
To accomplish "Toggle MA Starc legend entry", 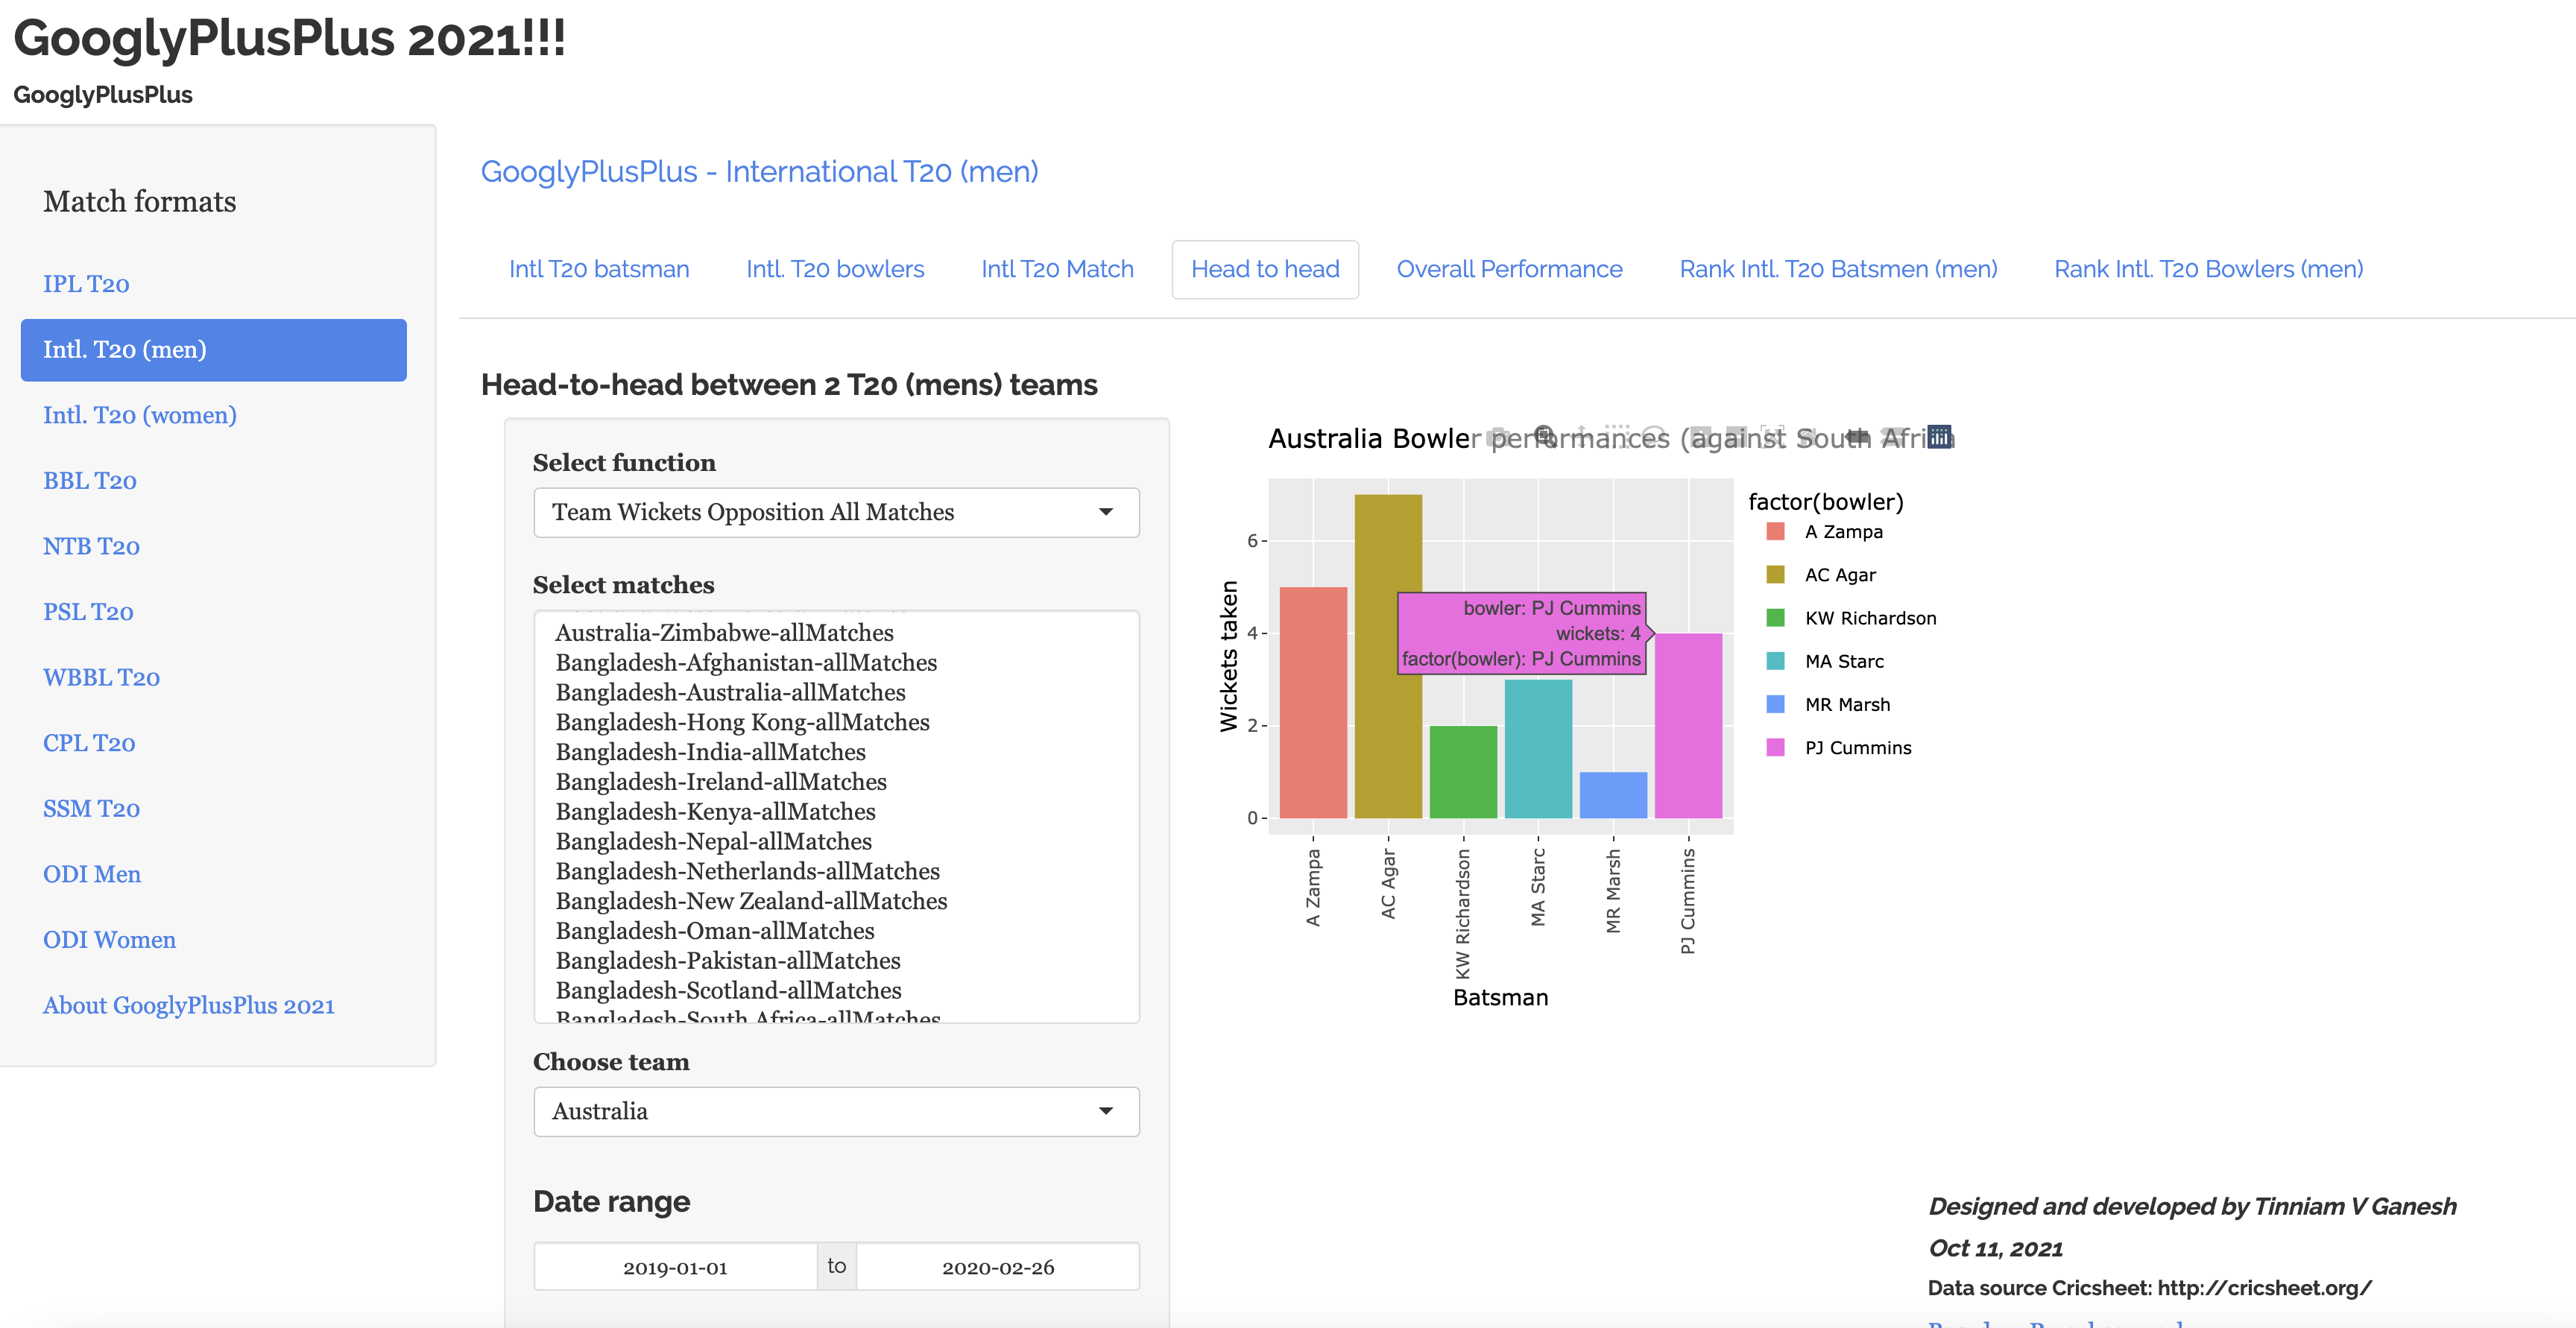I will (1843, 661).
